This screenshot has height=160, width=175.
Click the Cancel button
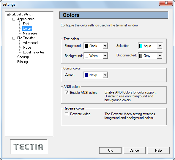[x=134, y=151]
